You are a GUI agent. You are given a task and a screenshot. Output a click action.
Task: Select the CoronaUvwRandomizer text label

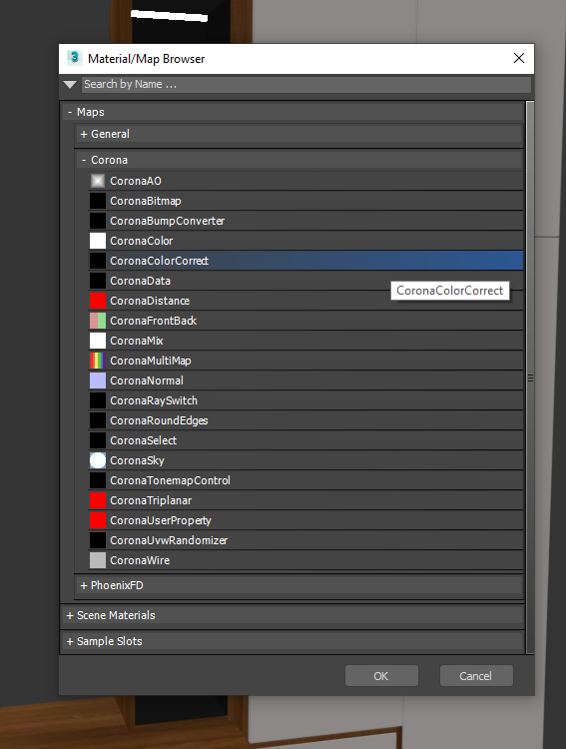pos(169,540)
